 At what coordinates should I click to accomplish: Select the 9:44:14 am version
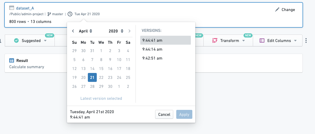[166, 49]
